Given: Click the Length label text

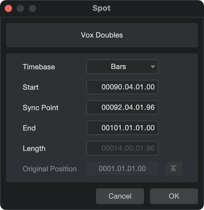Looking at the screenshot, I should click(x=34, y=148).
